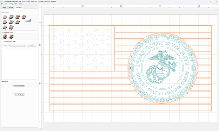This screenshot has height=131, width=219.
Task: Open the File menu
Action: [x=2, y=4]
